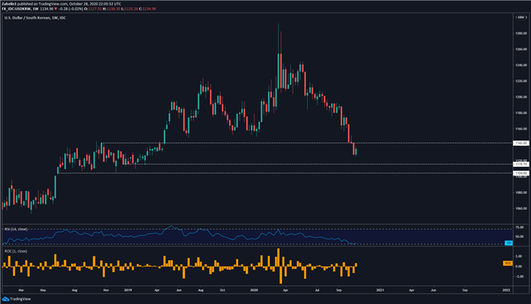Click the FX_IDC:USDKRW symbol text in header
Viewport: 531px width, 304px height.
16,9
